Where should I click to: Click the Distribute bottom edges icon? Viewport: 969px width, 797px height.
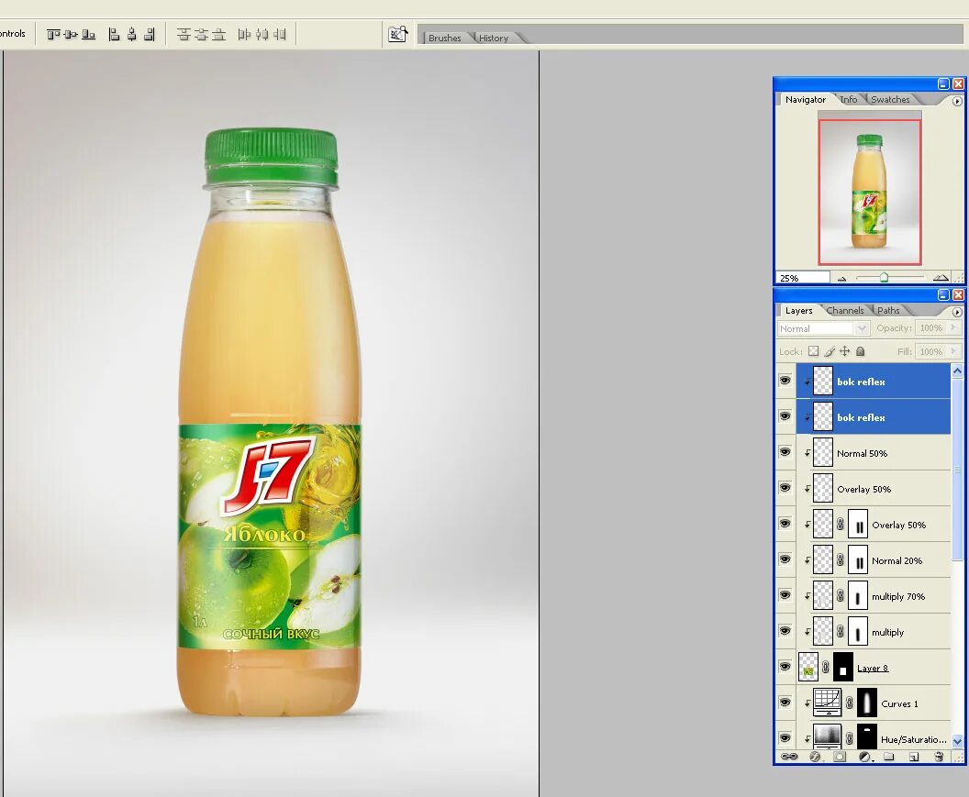pos(218,35)
